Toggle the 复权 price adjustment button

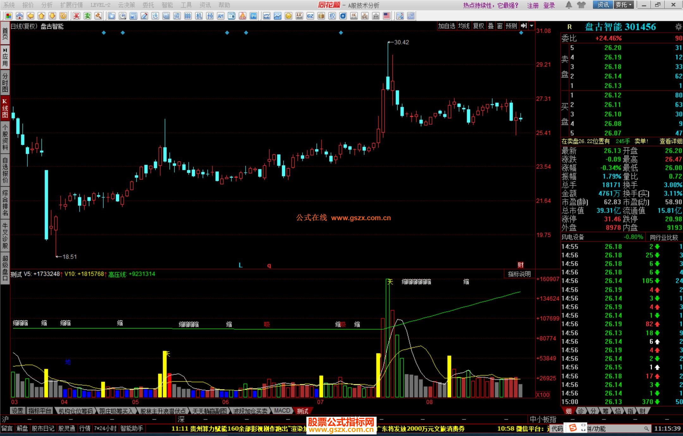click(x=478, y=26)
